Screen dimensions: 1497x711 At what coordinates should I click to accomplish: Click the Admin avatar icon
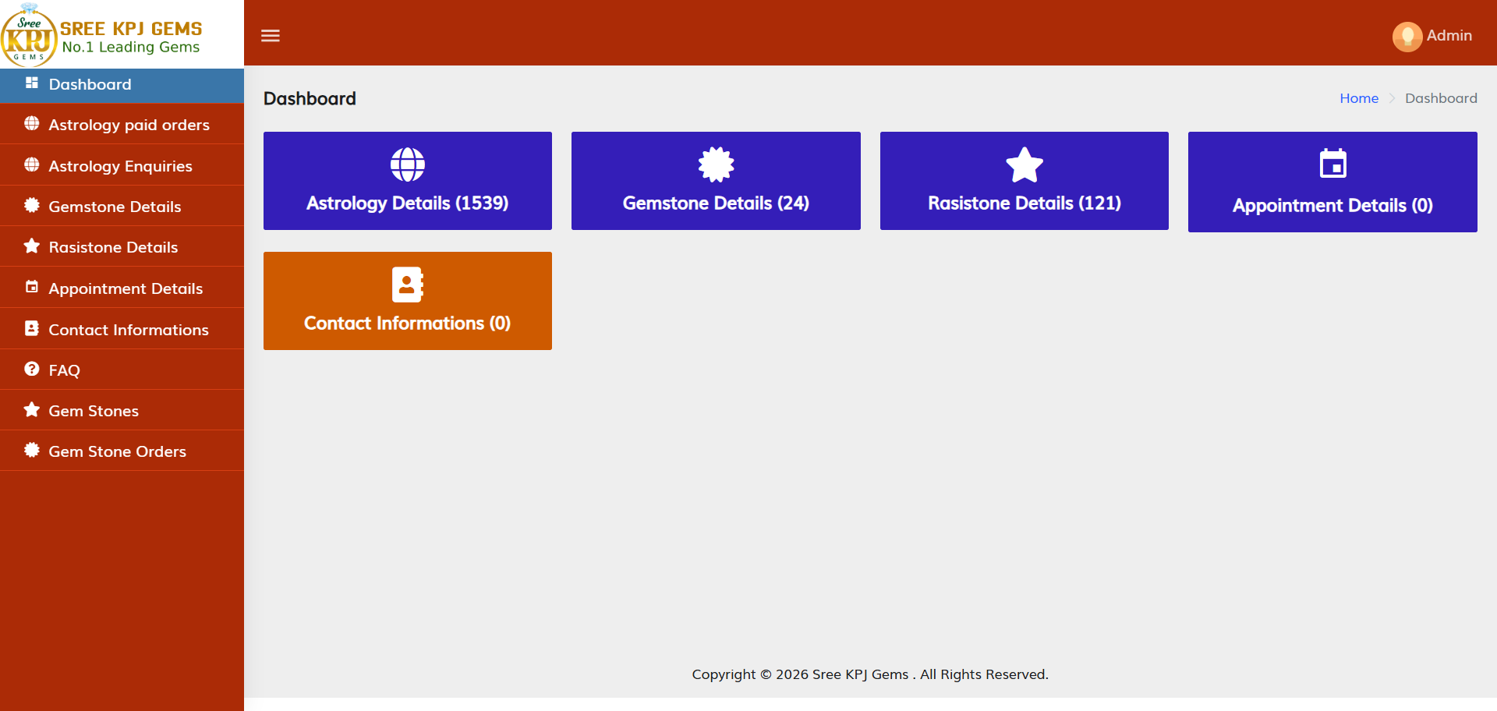pos(1407,37)
